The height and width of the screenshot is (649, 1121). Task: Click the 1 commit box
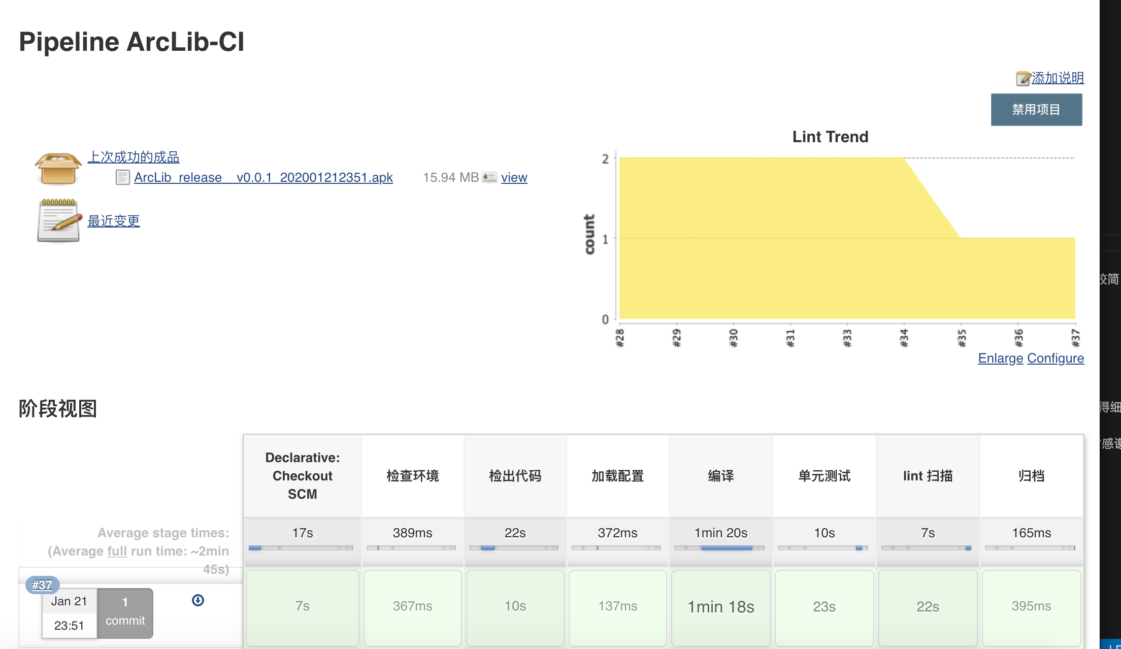point(125,612)
